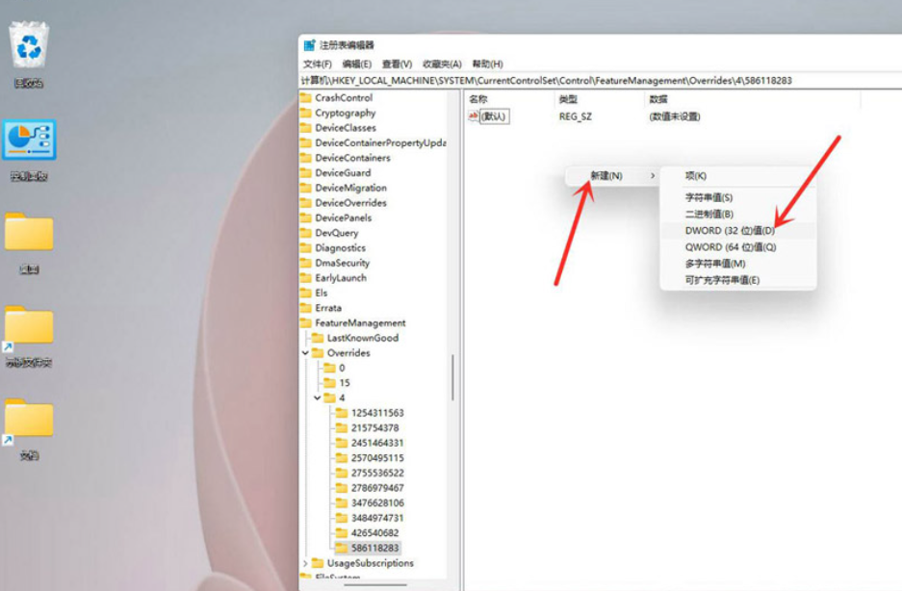
Task: Open the 编辑(E) menu
Action: (356, 64)
